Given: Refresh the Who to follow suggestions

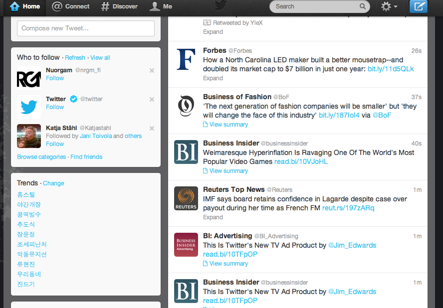Looking at the screenshot, I should tap(75, 58).
